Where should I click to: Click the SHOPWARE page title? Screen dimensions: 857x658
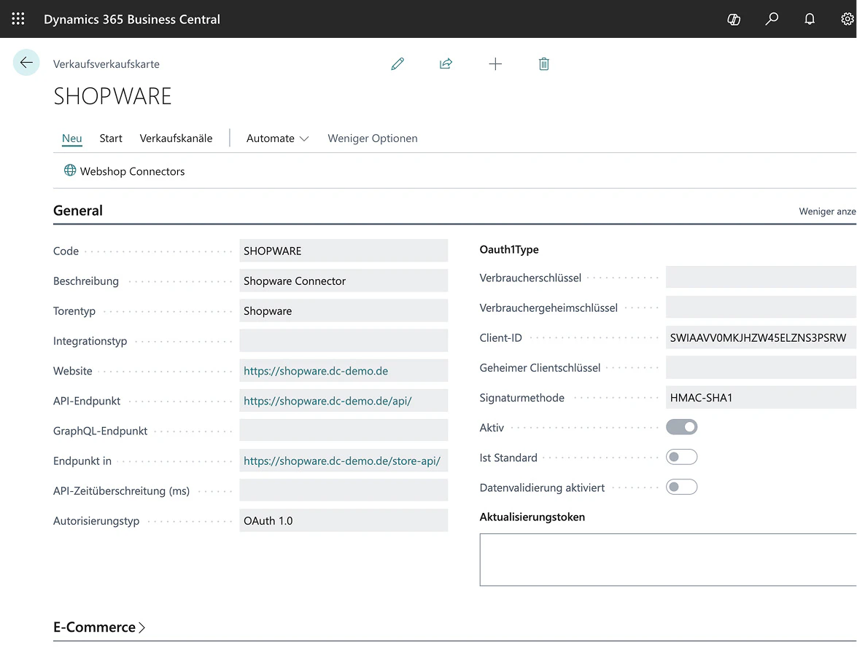coord(112,96)
